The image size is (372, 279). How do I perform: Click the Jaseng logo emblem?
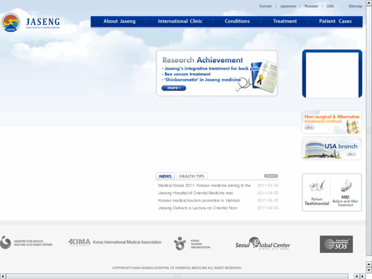[x=10, y=23]
